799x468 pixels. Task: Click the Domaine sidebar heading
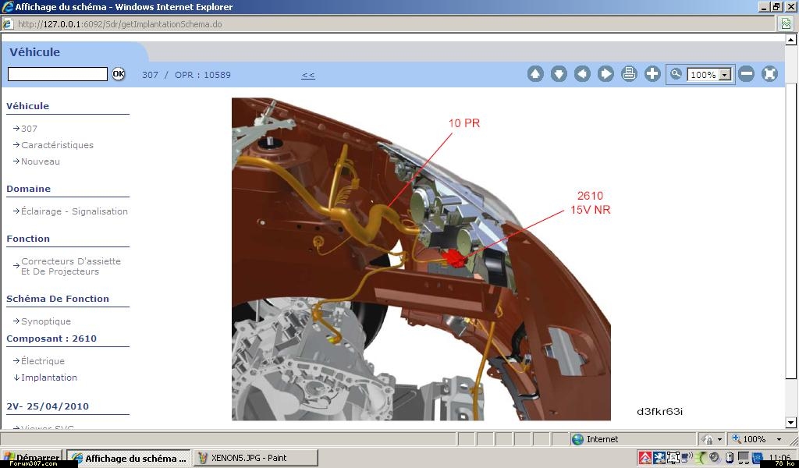click(x=29, y=189)
